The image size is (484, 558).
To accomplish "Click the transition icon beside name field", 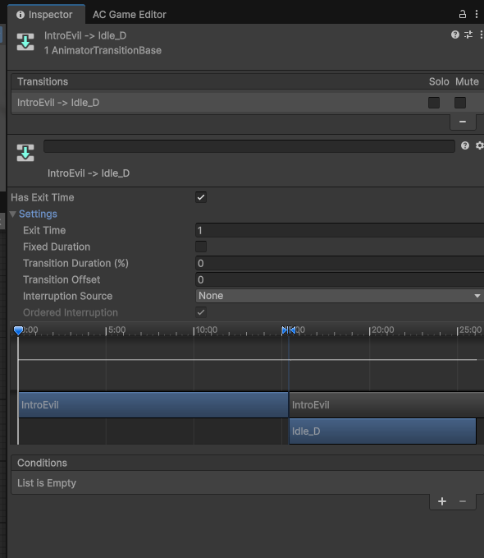I will coord(25,153).
